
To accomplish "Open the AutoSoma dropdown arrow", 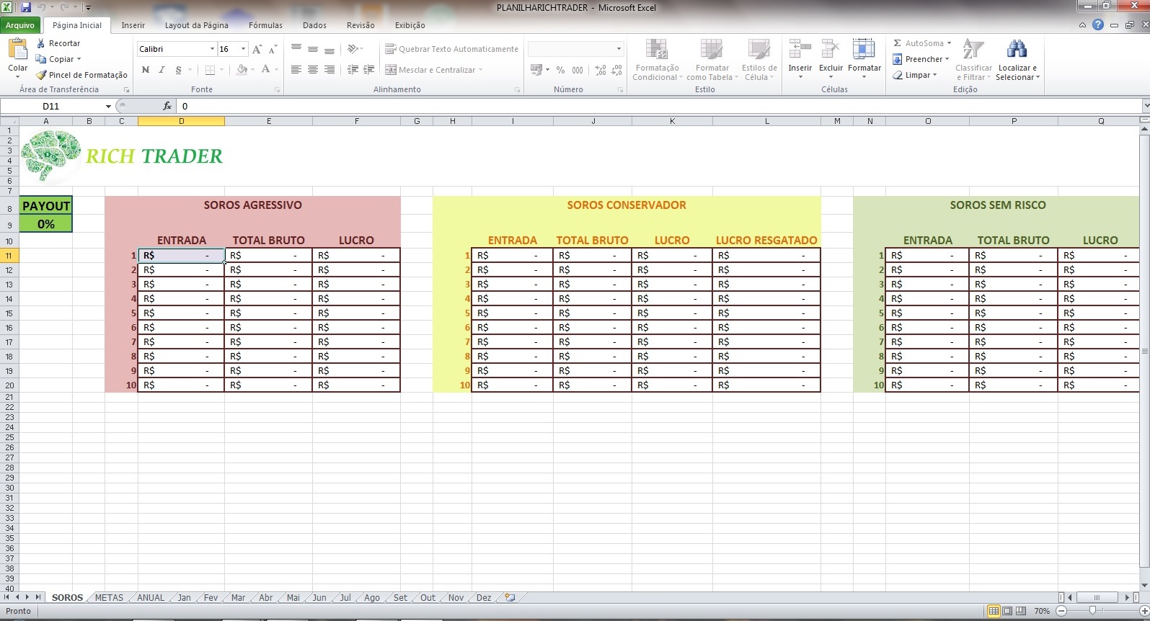I will point(949,43).
